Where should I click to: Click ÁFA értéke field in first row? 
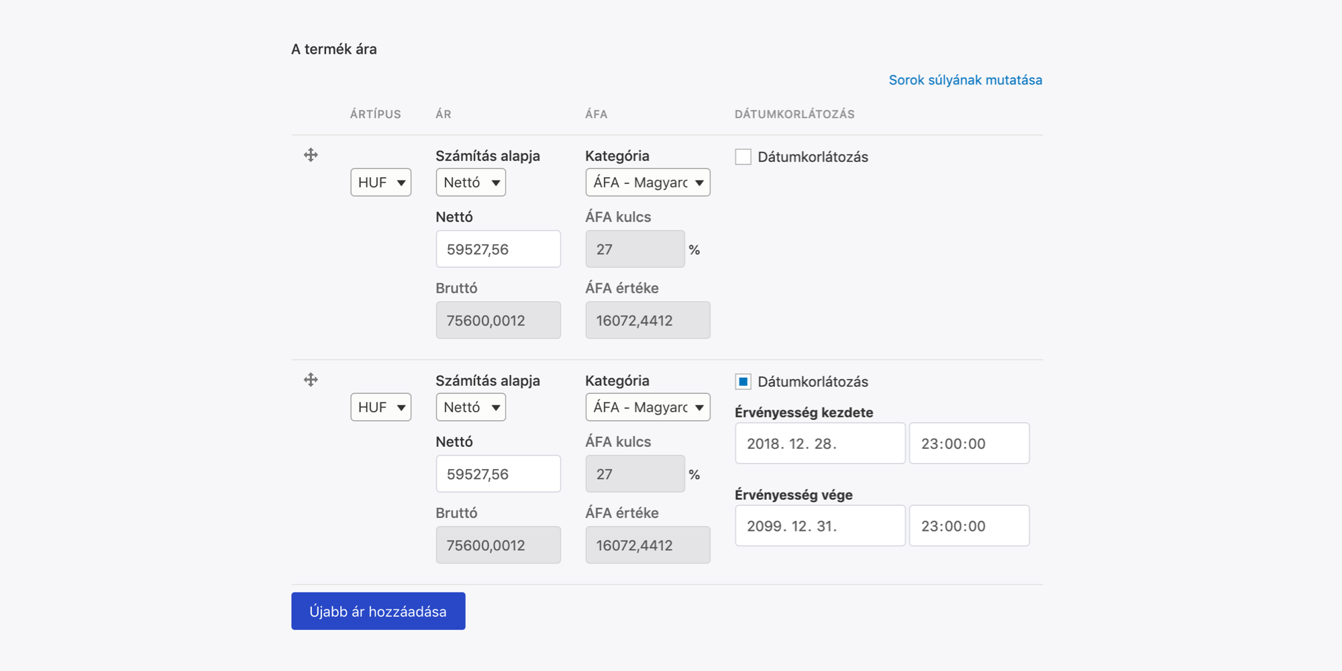(648, 320)
